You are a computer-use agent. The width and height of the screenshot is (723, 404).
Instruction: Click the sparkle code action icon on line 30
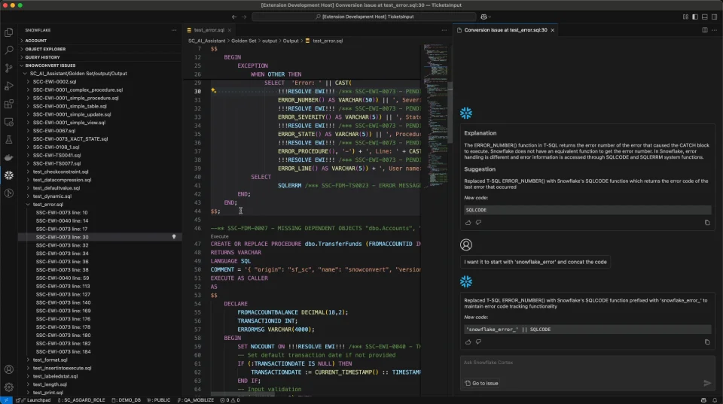pyautogui.click(x=214, y=90)
